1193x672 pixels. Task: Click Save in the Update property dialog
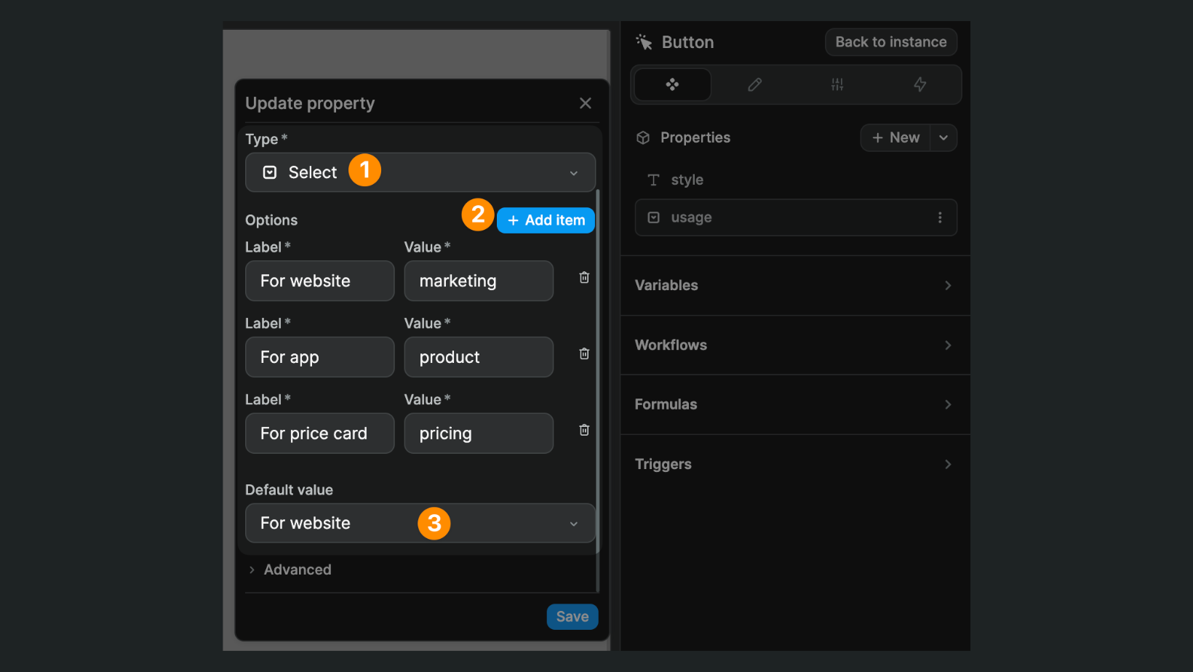pyautogui.click(x=572, y=616)
